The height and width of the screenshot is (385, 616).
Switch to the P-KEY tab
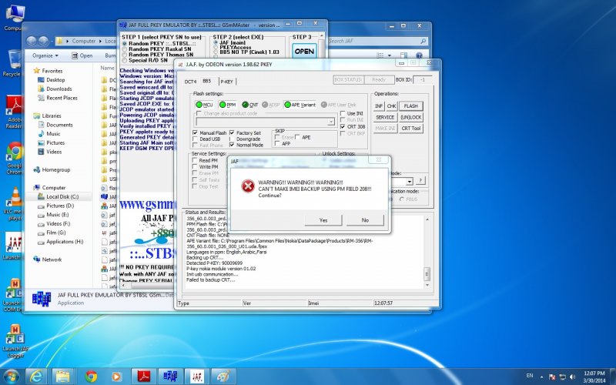point(226,82)
